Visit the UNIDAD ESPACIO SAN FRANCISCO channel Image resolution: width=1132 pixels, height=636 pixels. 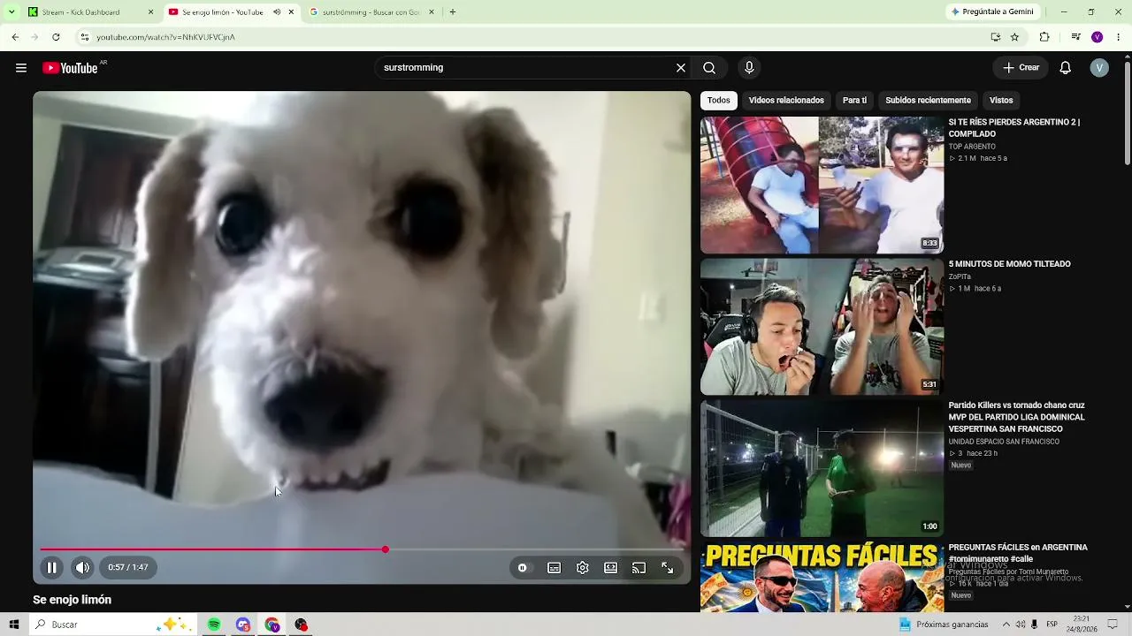click(x=1004, y=442)
